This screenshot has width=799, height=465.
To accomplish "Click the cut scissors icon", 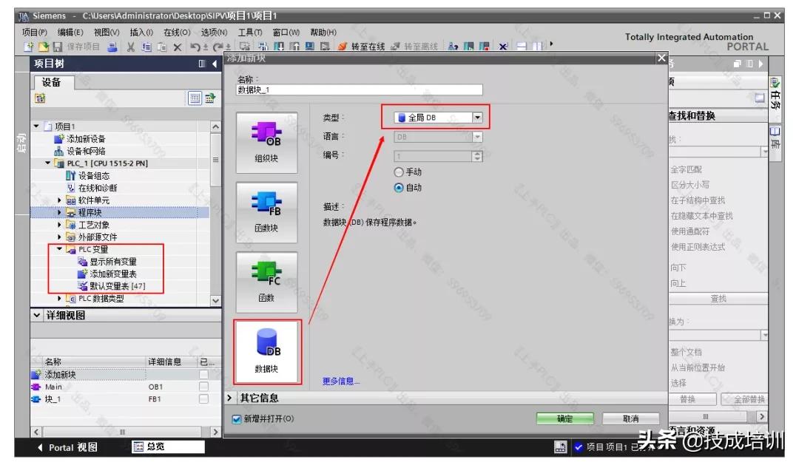I will pyautogui.click(x=131, y=47).
